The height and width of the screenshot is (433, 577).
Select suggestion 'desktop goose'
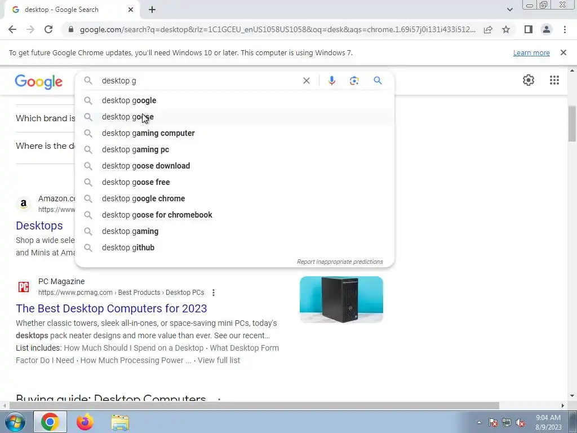(x=235, y=117)
